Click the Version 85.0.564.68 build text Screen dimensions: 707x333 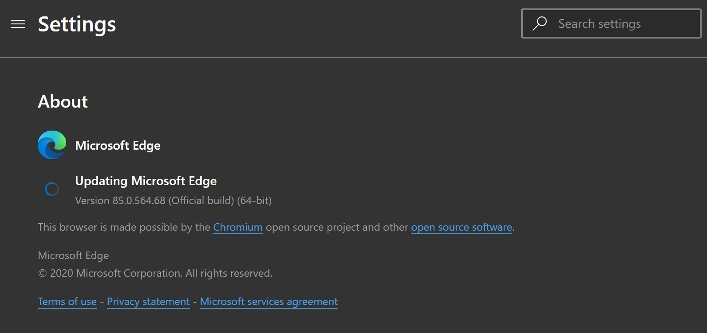point(173,201)
